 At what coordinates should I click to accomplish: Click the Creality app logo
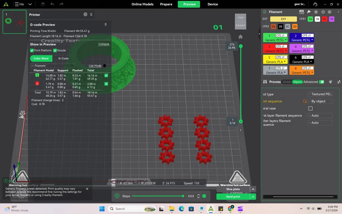pyautogui.click(x=6, y=4)
